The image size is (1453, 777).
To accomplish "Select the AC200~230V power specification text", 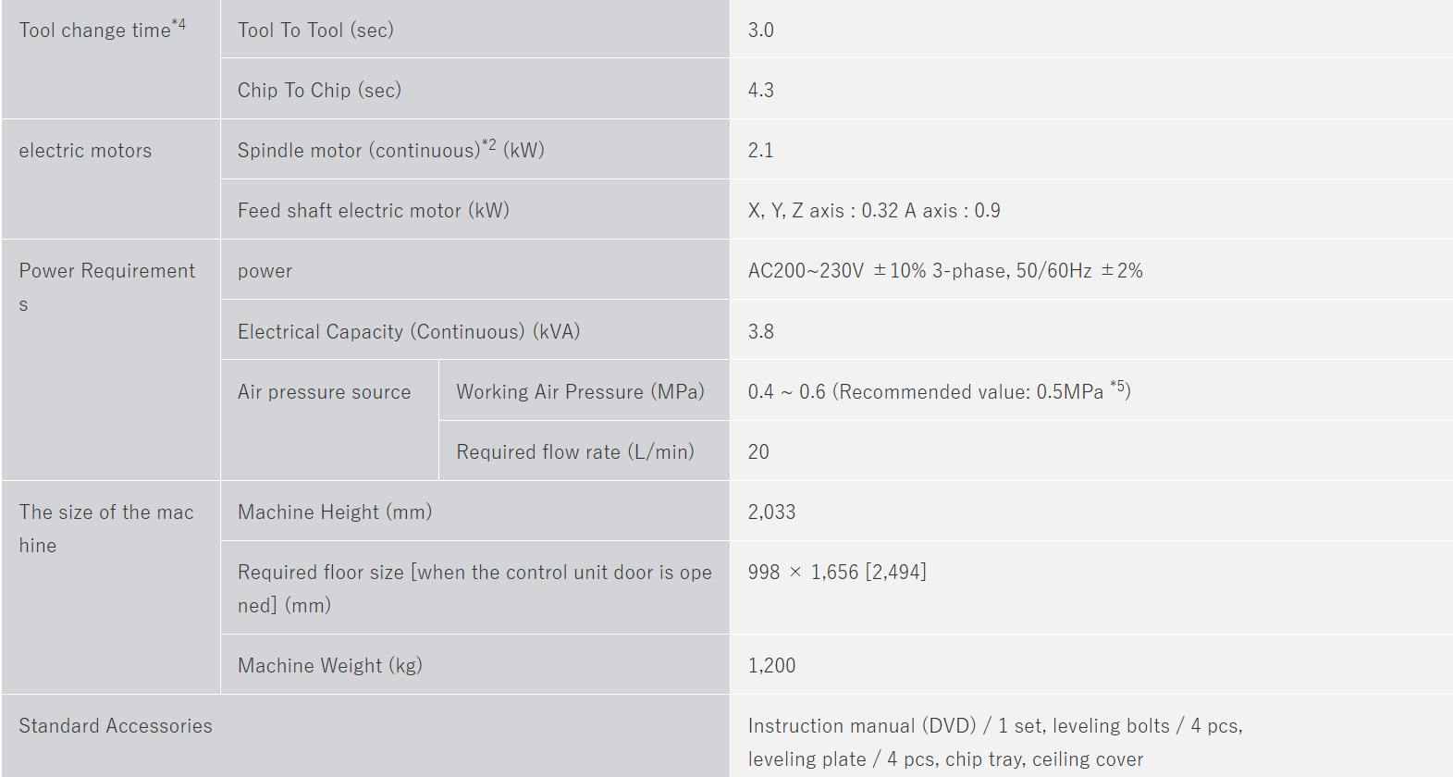I will pyautogui.click(x=944, y=271).
